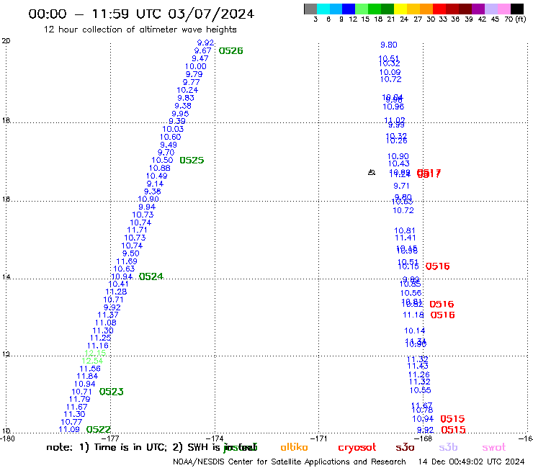Click wave height value 9.83

pos(186,98)
